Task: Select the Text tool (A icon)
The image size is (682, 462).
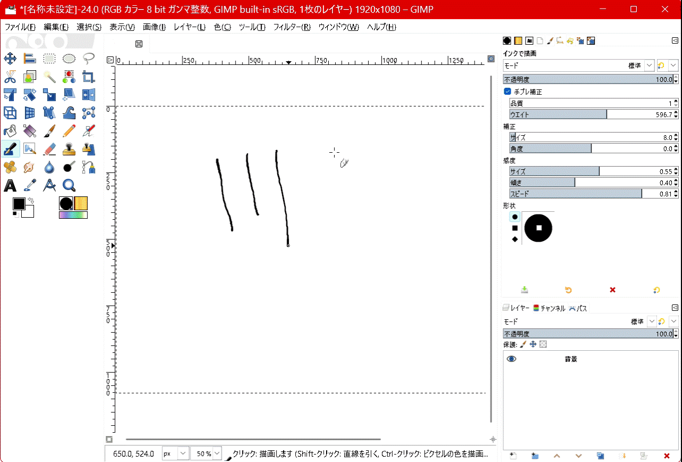Action: click(10, 185)
